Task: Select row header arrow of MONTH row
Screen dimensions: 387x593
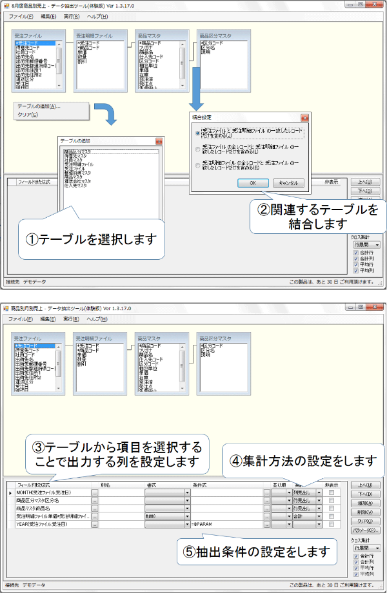Action: pyautogui.click(x=10, y=493)
